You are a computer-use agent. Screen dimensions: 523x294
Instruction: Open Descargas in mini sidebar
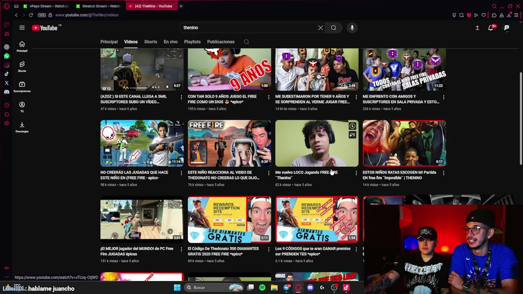click(22, 127)
